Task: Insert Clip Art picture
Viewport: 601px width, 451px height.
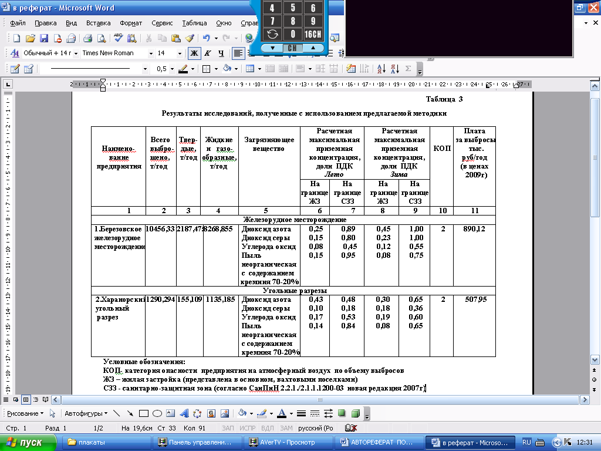Action: pos(211,413)
